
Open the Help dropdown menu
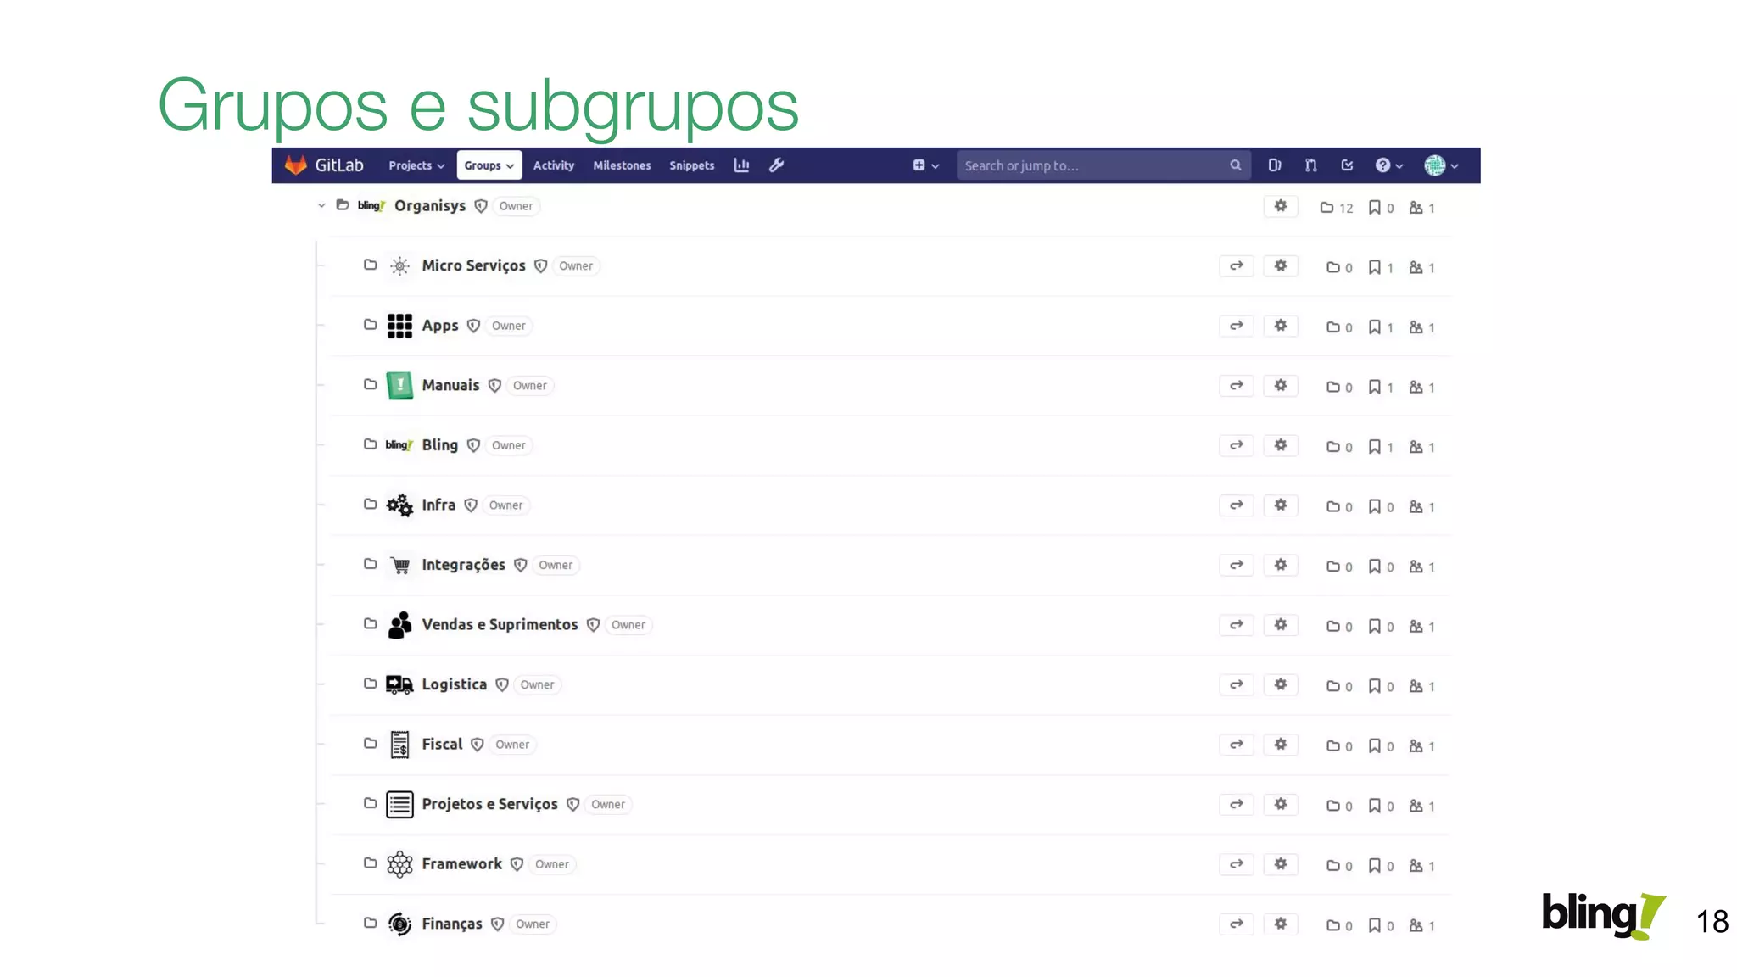[1388, 165]
